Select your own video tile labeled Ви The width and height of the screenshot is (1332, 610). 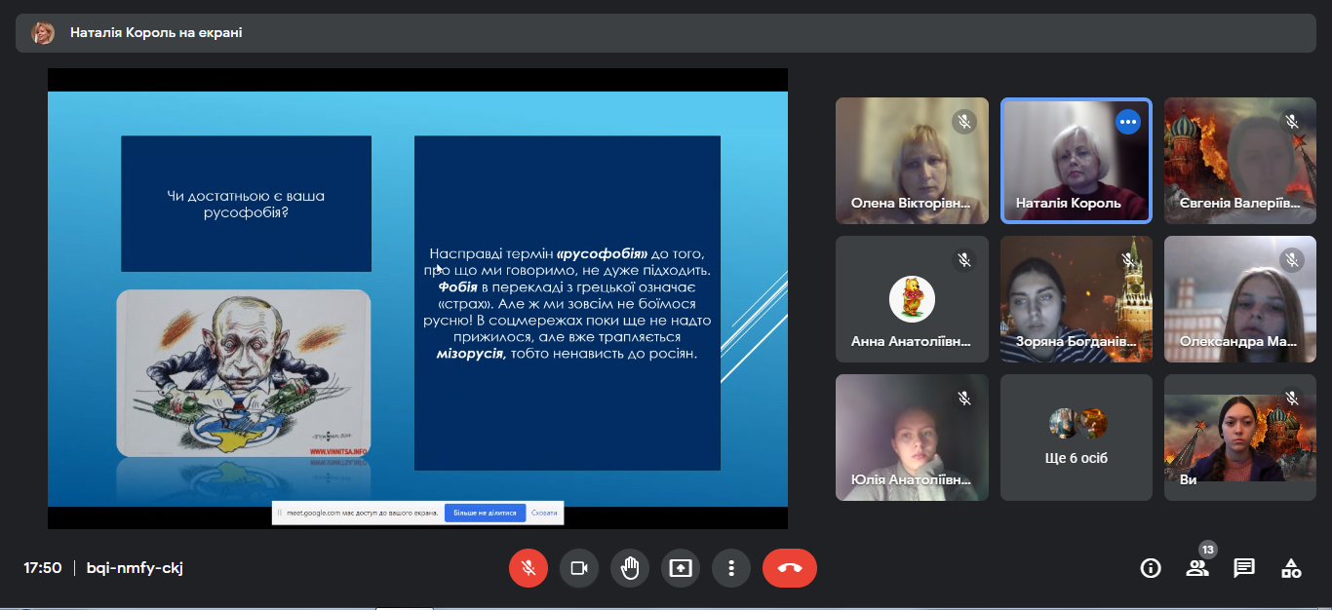pyautogui.click(x=1240, y=438)
